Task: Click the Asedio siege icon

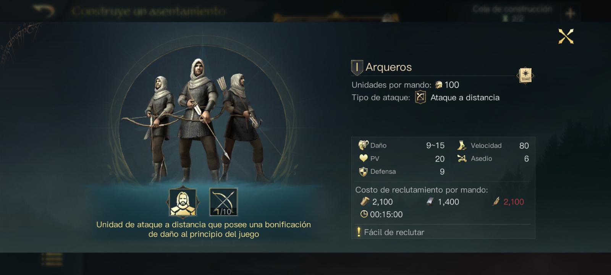Action: (x=462, y=159)
